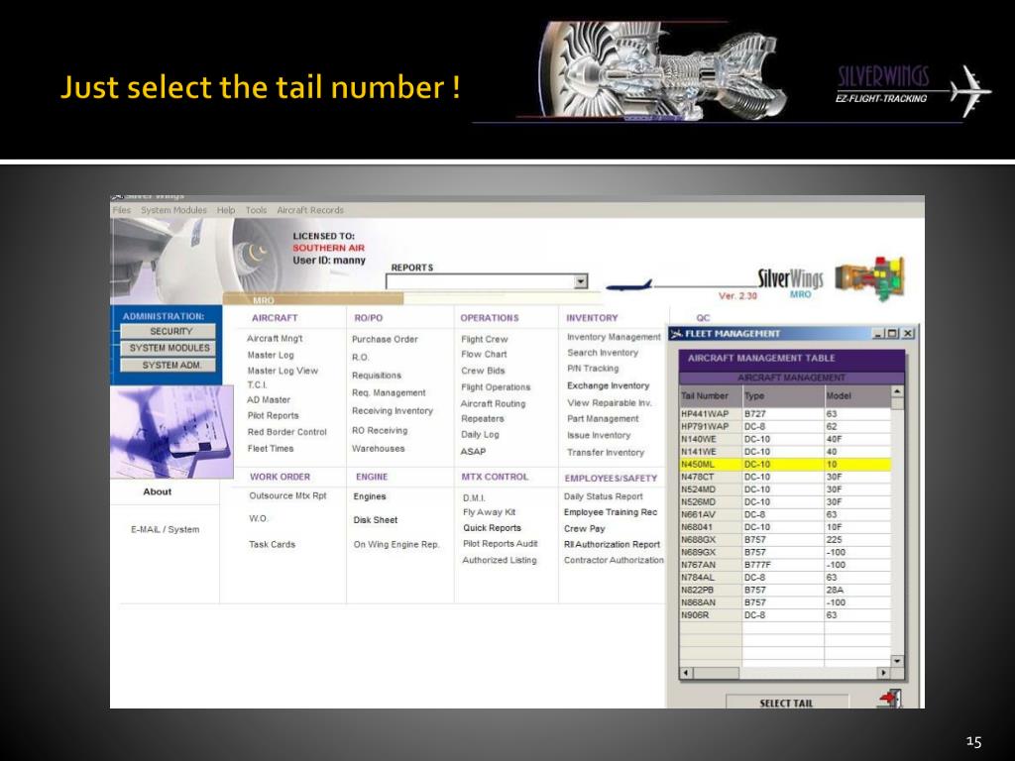Click the Fleet Management window airplane icon
The height and width of the screenshot is (761, 1015).
[x=676, y=334]
